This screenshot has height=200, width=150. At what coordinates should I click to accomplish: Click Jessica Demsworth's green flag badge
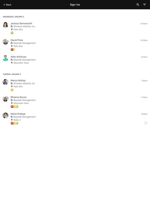point(12,33)
